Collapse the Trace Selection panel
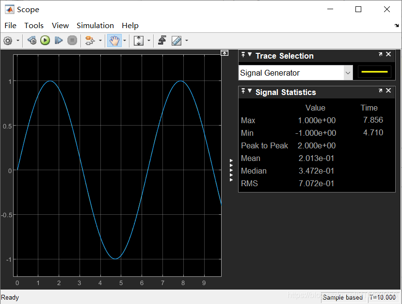This screenshot has height=304, width=402. (x=250, y=55)
